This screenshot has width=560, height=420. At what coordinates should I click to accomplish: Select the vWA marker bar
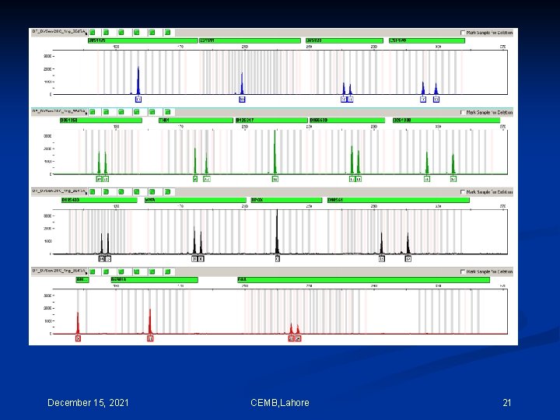point(195,200)
